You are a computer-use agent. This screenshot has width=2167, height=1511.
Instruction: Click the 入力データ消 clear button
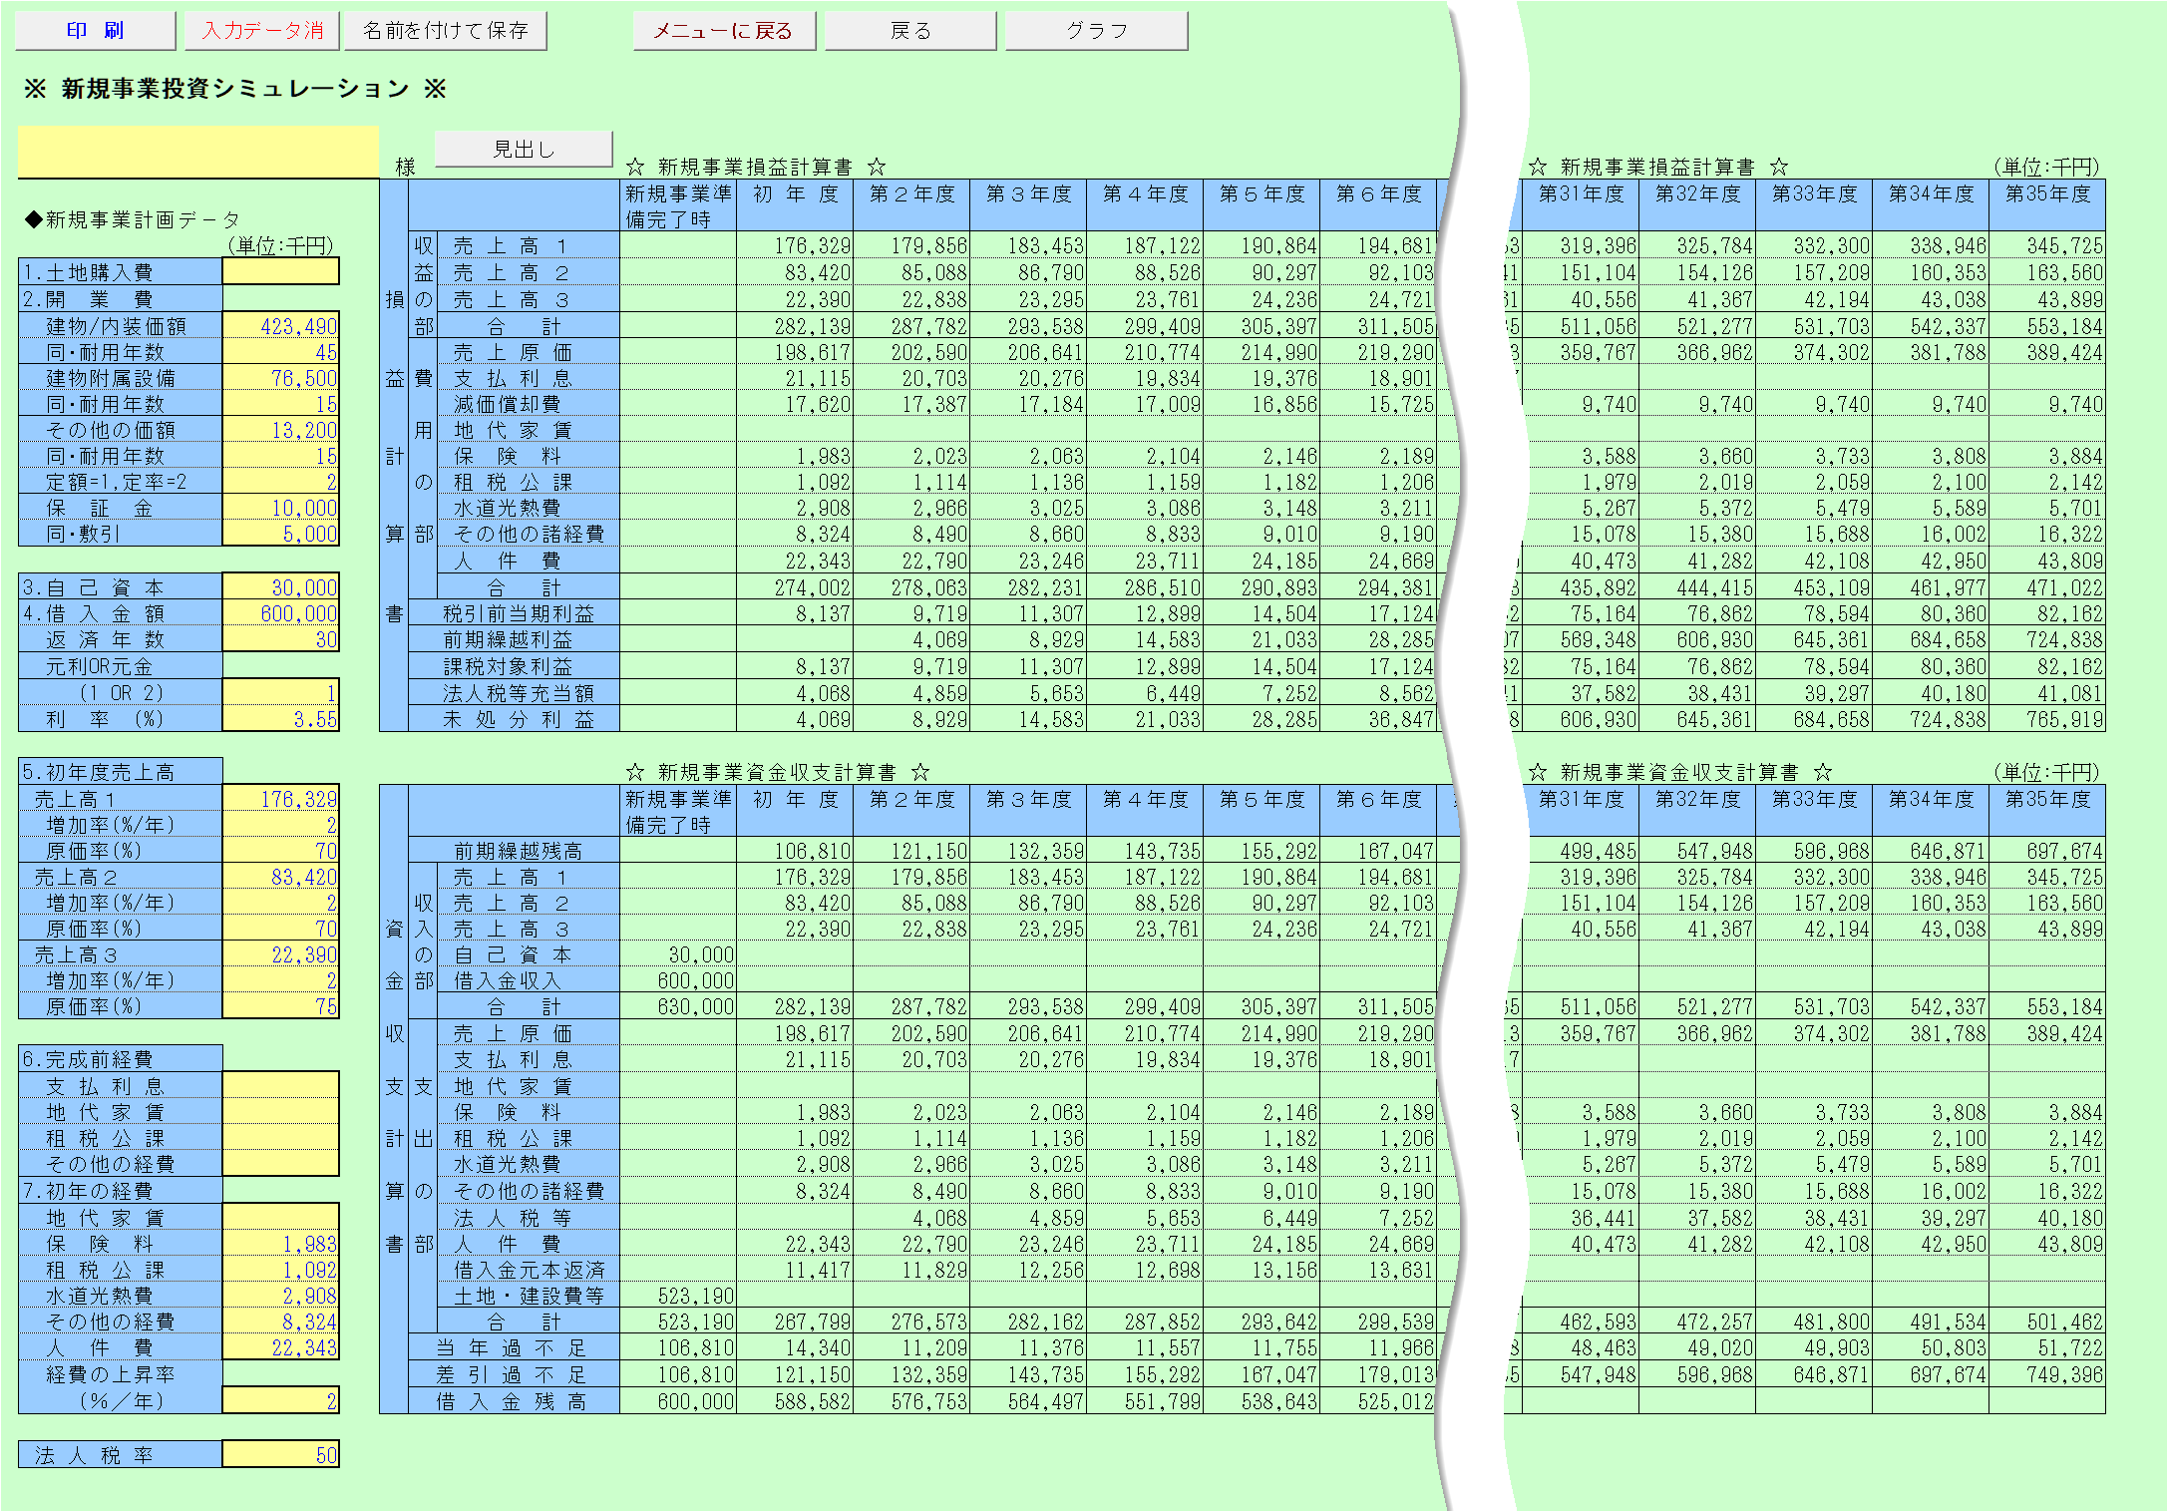click(263, 31)
